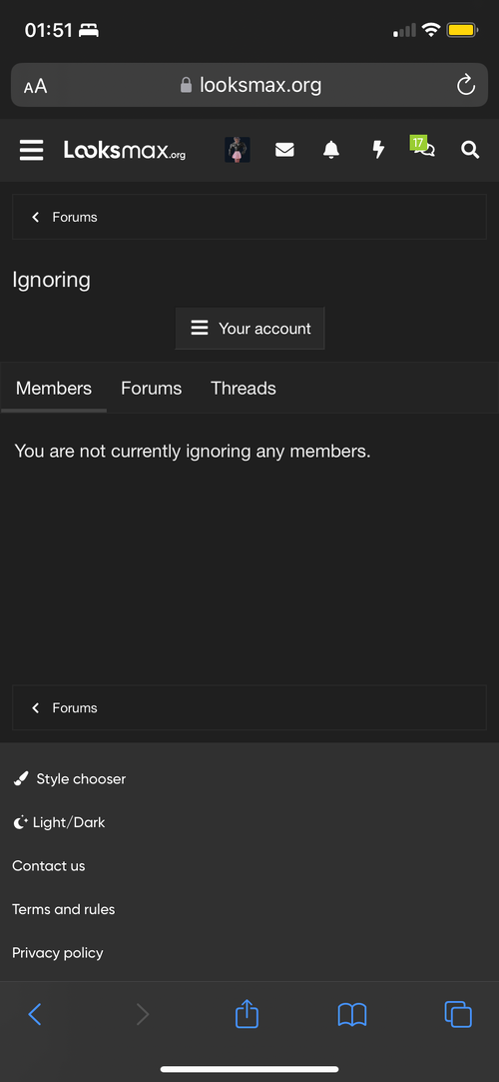Screen dimensions: 499x1082
Task: Toggle Light/Dark mode
Action: click(x=59, y=822)
